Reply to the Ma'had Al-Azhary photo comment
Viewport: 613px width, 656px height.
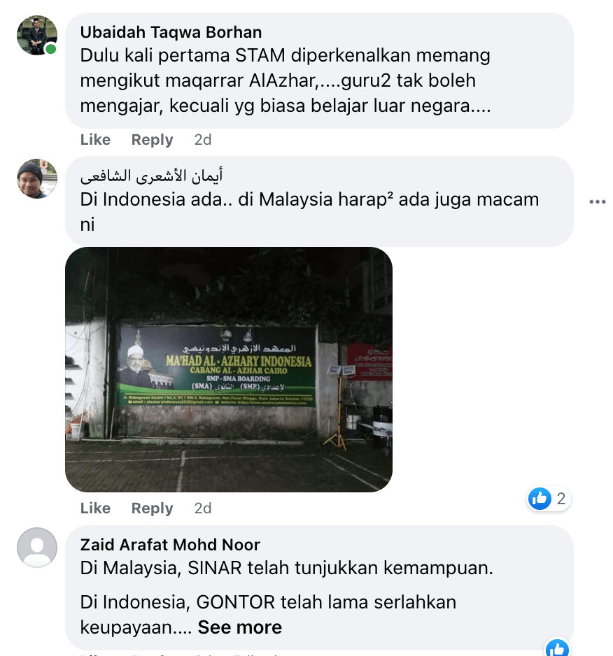click(152, 508)
